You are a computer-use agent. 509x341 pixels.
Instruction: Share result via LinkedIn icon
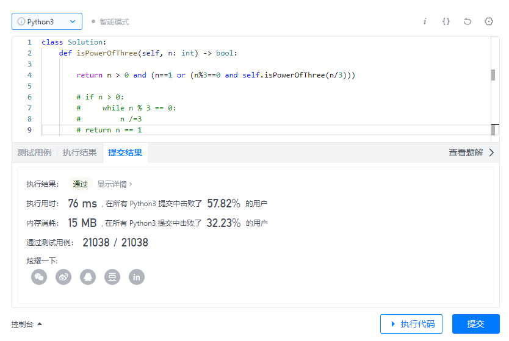(137, 277)
